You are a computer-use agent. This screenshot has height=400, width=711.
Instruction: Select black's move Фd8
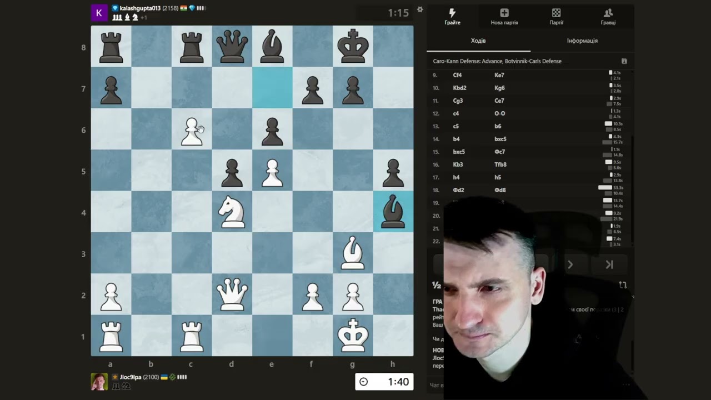click(499, 190)
